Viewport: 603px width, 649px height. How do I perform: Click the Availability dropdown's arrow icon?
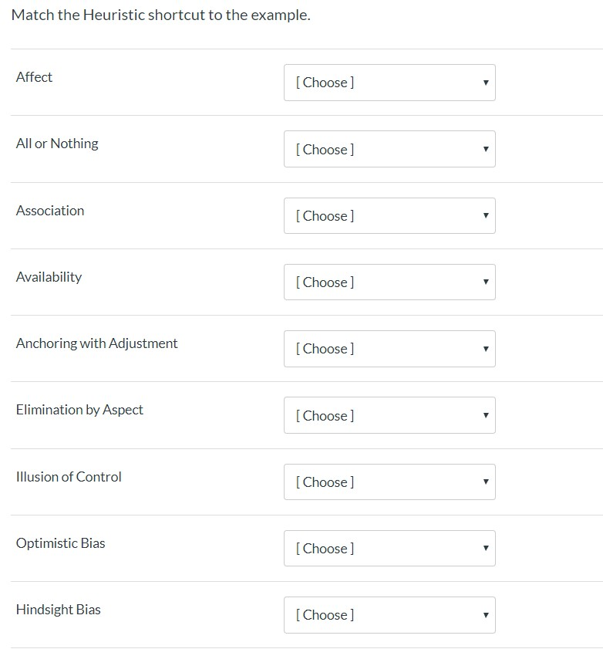click(485, 282)
